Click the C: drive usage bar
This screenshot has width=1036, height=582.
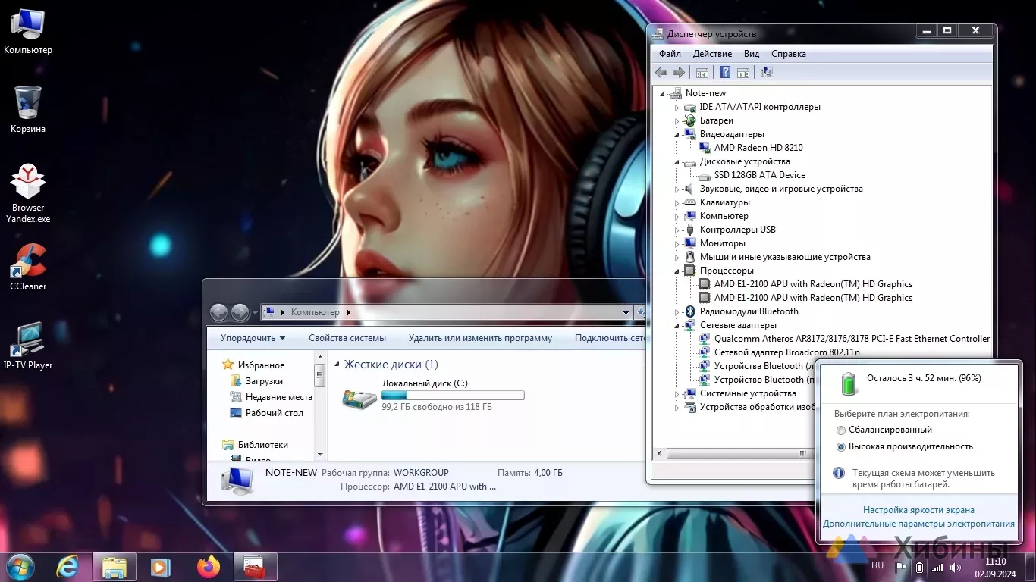pos(453,395)
